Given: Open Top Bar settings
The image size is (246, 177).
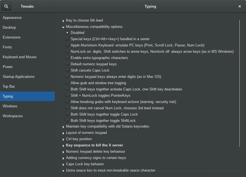Looking at the screenshot, I should [27, 87].
